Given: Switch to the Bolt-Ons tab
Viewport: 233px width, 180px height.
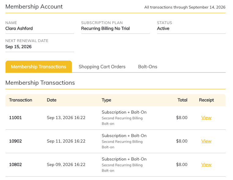Looking at the screenshot, I should (148, 67).
